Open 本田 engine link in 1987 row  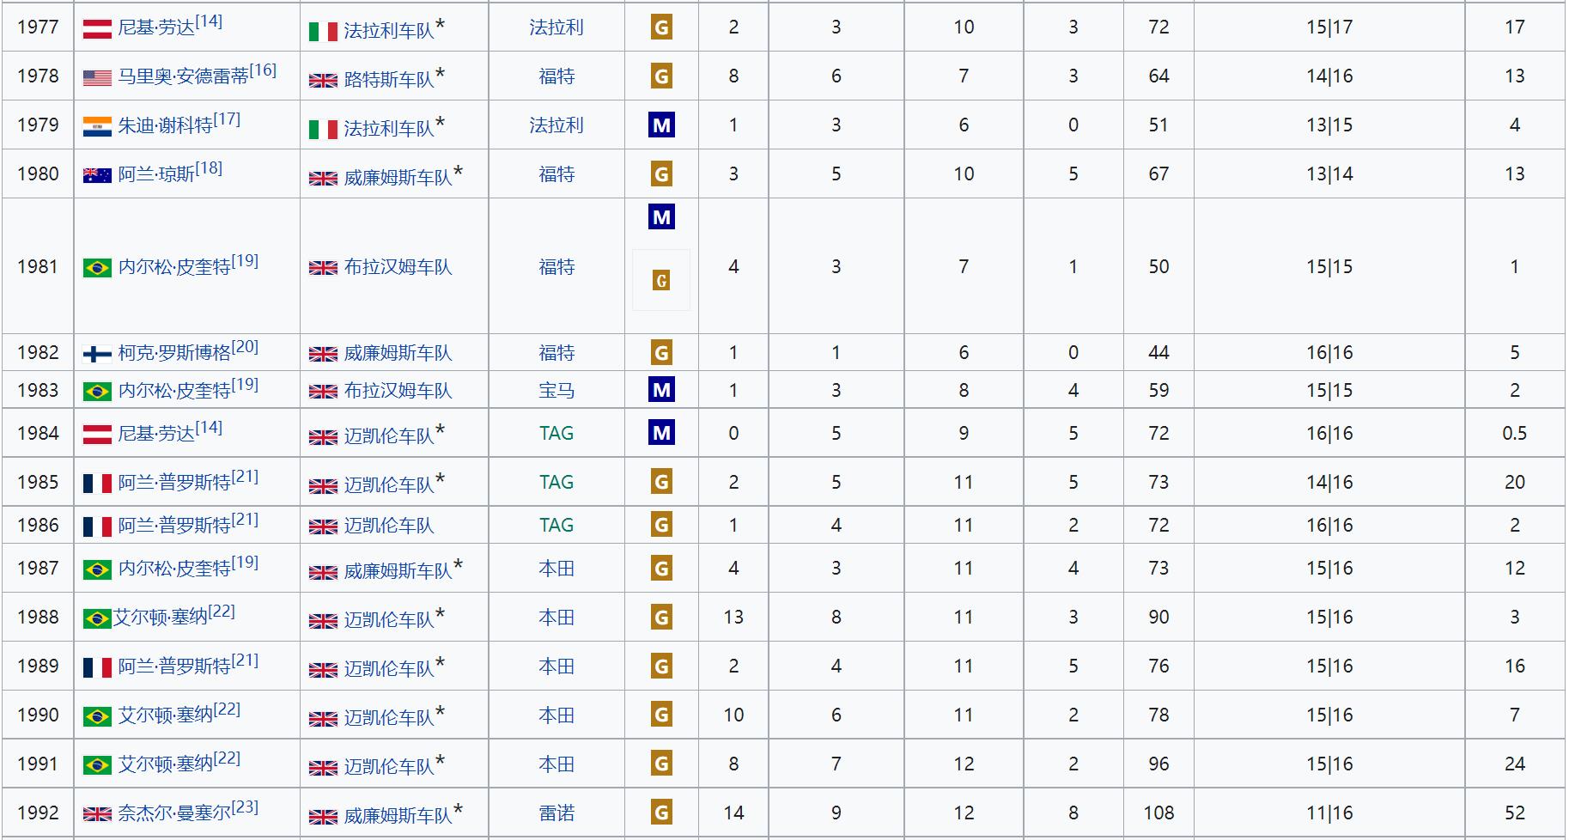[556, 569]
